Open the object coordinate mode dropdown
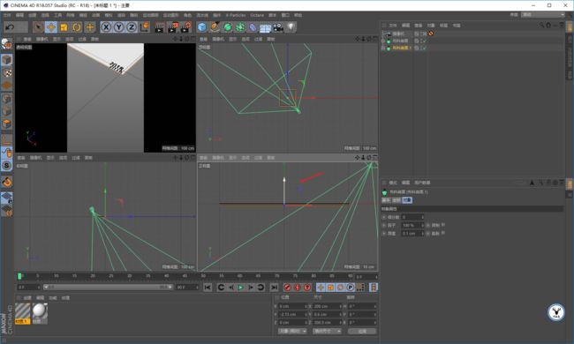Screen dimensions: 574x344 (x=292, y=331)
